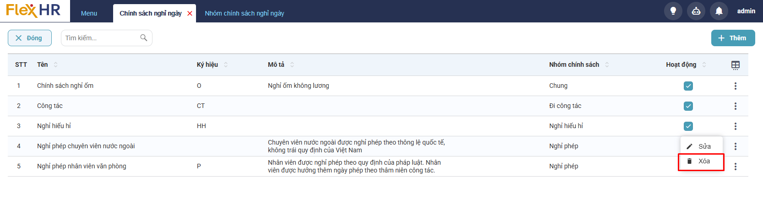Click the Đóng button
Viewport: 763px width, 210px height.
point(30,38)
